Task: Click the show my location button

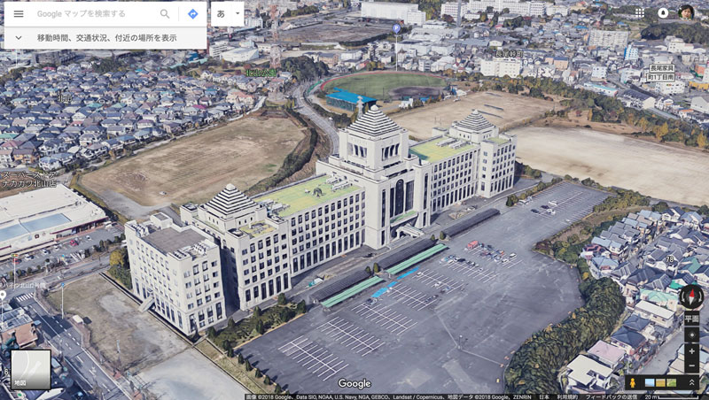Action: (691, 335)
